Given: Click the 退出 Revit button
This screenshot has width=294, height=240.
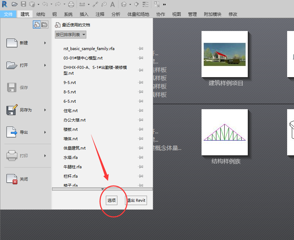Looking at the screenshot, I should [x=136, y=200].
